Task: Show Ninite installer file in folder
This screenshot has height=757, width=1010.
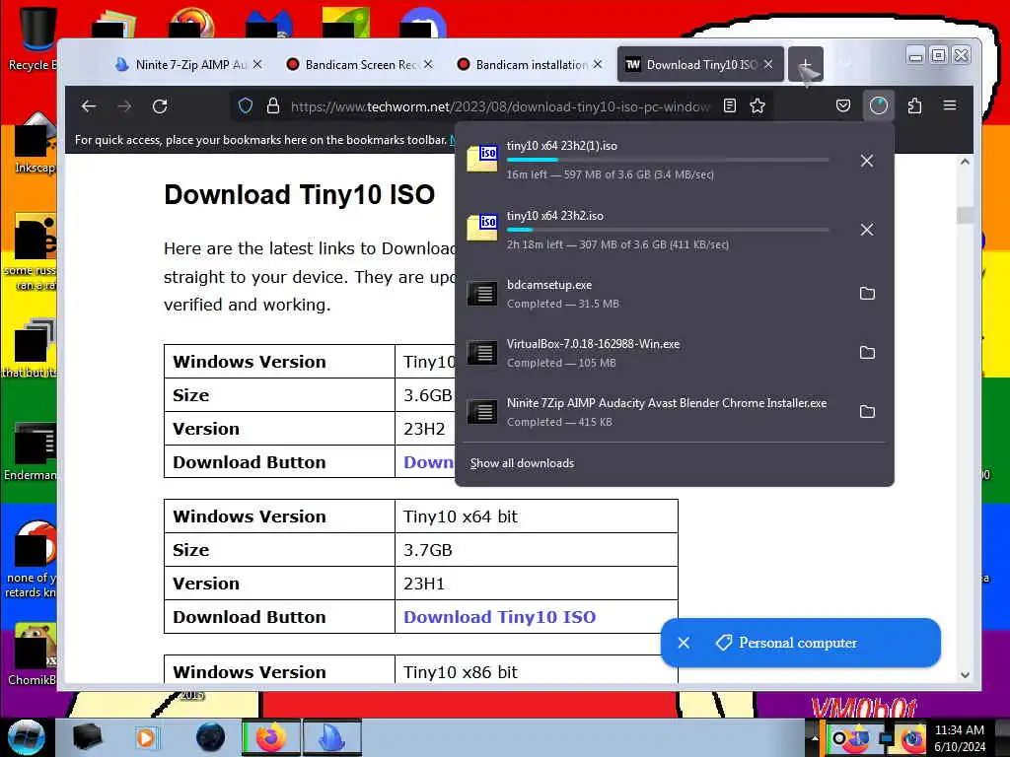Action: [x=868, y=412]
